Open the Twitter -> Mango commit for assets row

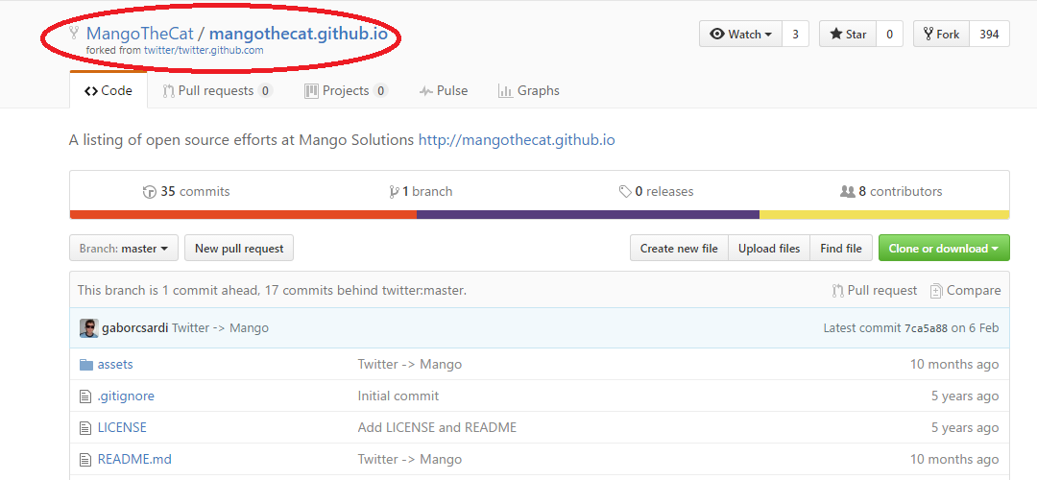click(x=410, y=364)
